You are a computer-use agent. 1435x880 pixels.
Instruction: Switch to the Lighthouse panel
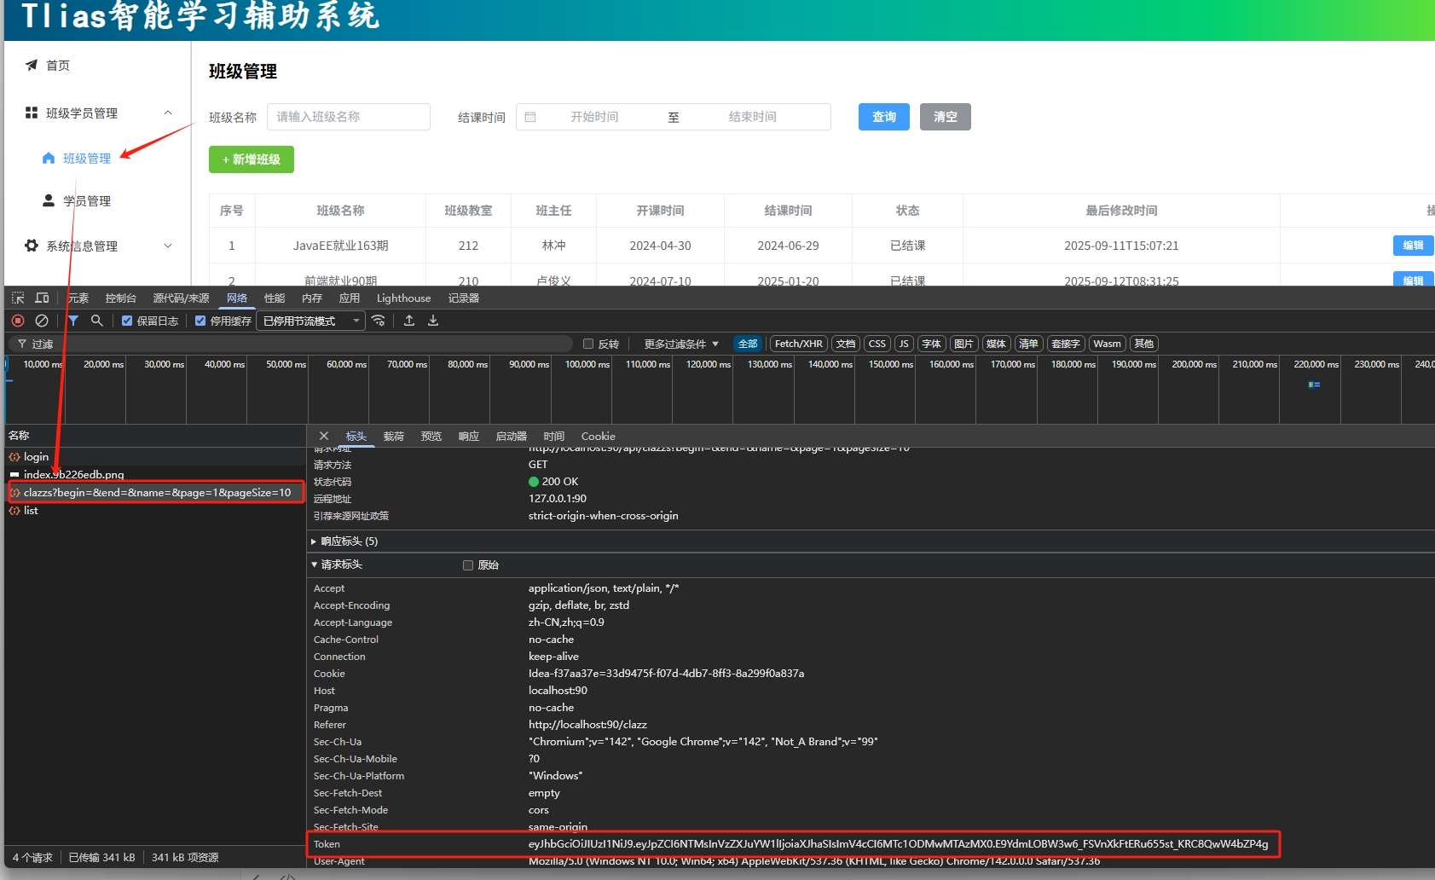click(x=403, y=298)
